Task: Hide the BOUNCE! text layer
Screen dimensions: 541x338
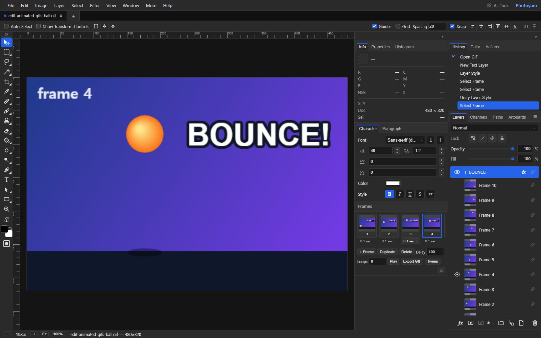Action: point(457,172)
